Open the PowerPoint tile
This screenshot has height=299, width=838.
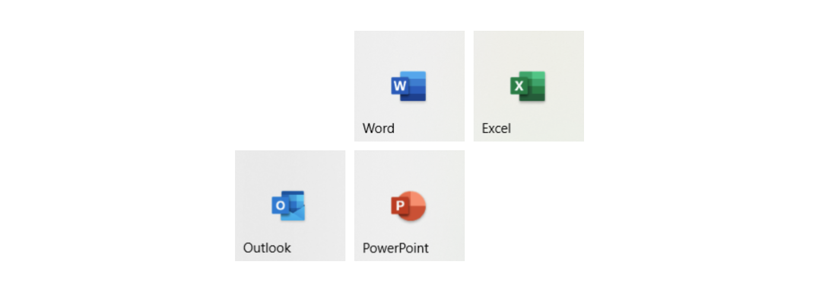click(x=410, y=205)
